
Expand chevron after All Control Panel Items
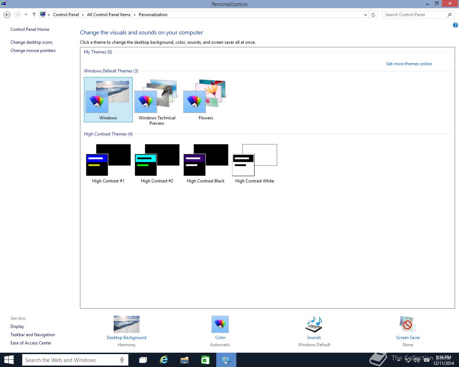135,15
